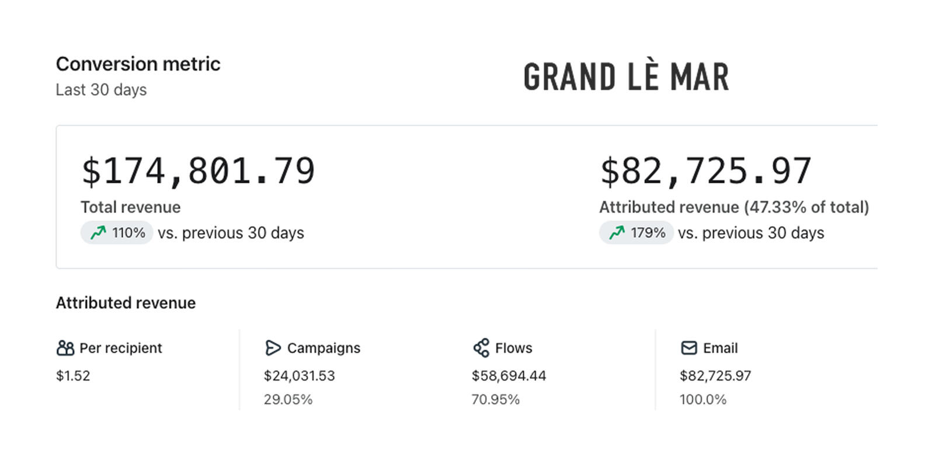Click the Flows label

(x=514, y=348)
